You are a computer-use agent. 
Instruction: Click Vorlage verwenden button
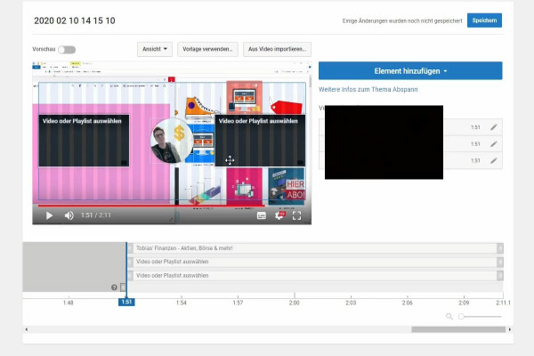coord(207,49)
